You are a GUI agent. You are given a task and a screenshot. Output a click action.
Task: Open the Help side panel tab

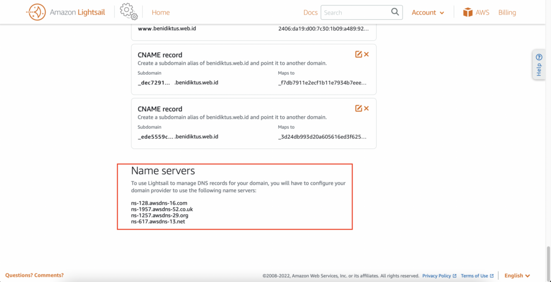click(539, 65)
